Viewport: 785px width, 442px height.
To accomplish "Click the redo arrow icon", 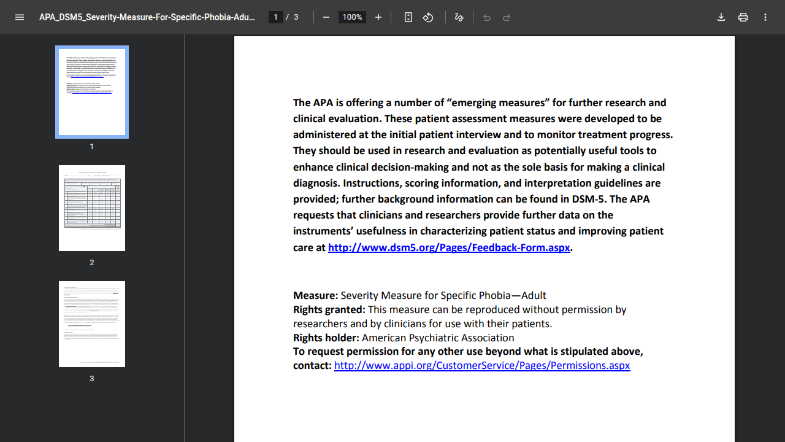I will click(507, 17).
